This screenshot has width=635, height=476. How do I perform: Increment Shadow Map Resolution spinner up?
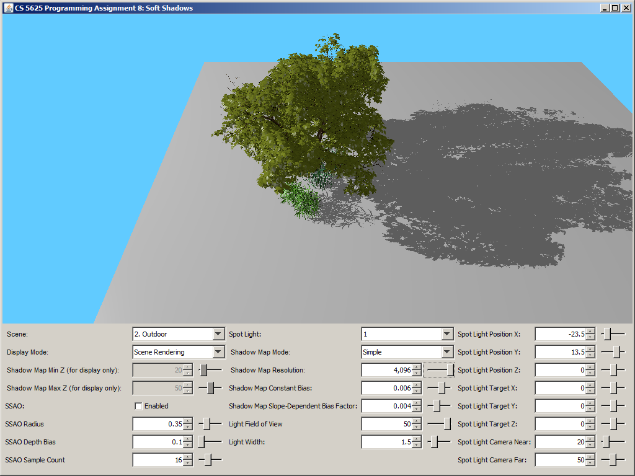tap(417, 367)
